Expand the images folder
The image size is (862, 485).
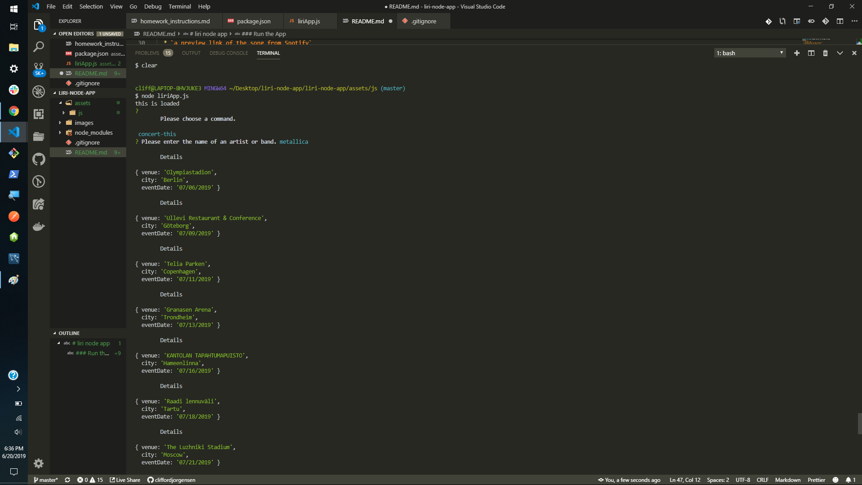[x=60, y=123]
